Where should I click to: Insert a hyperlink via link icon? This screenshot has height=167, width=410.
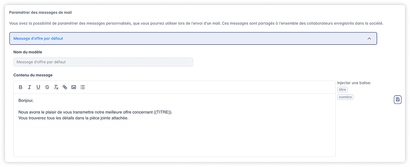tap(65, 87)
